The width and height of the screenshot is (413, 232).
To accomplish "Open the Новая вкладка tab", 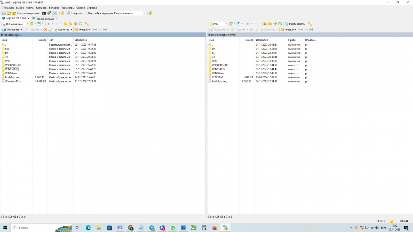I will pyautogui.click(x=45, y=19).
